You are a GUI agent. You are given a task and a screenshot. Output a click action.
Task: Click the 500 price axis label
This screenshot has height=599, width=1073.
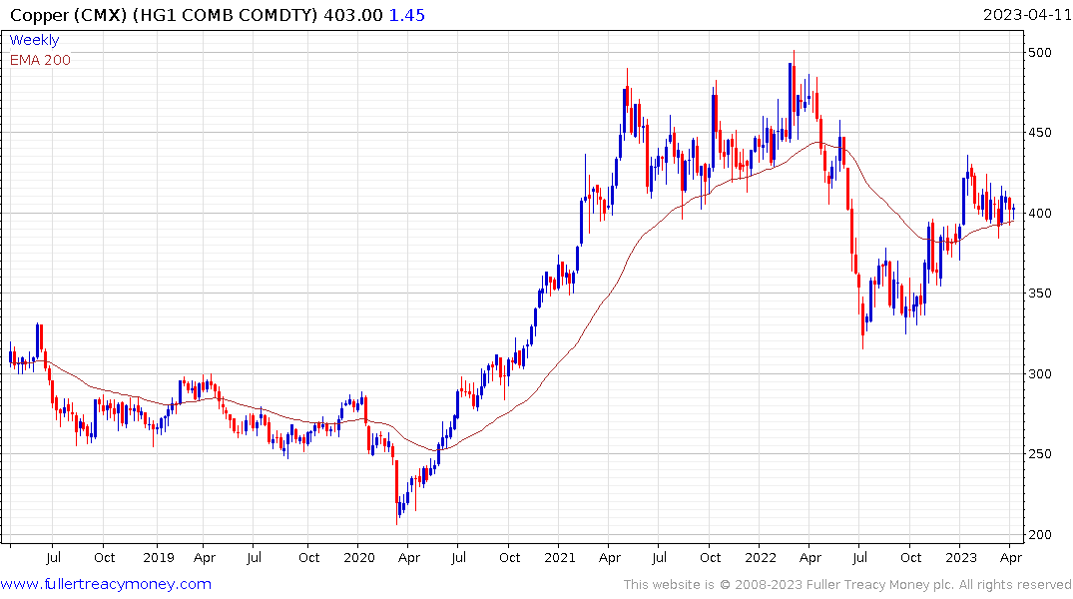tap(1040, 53)
